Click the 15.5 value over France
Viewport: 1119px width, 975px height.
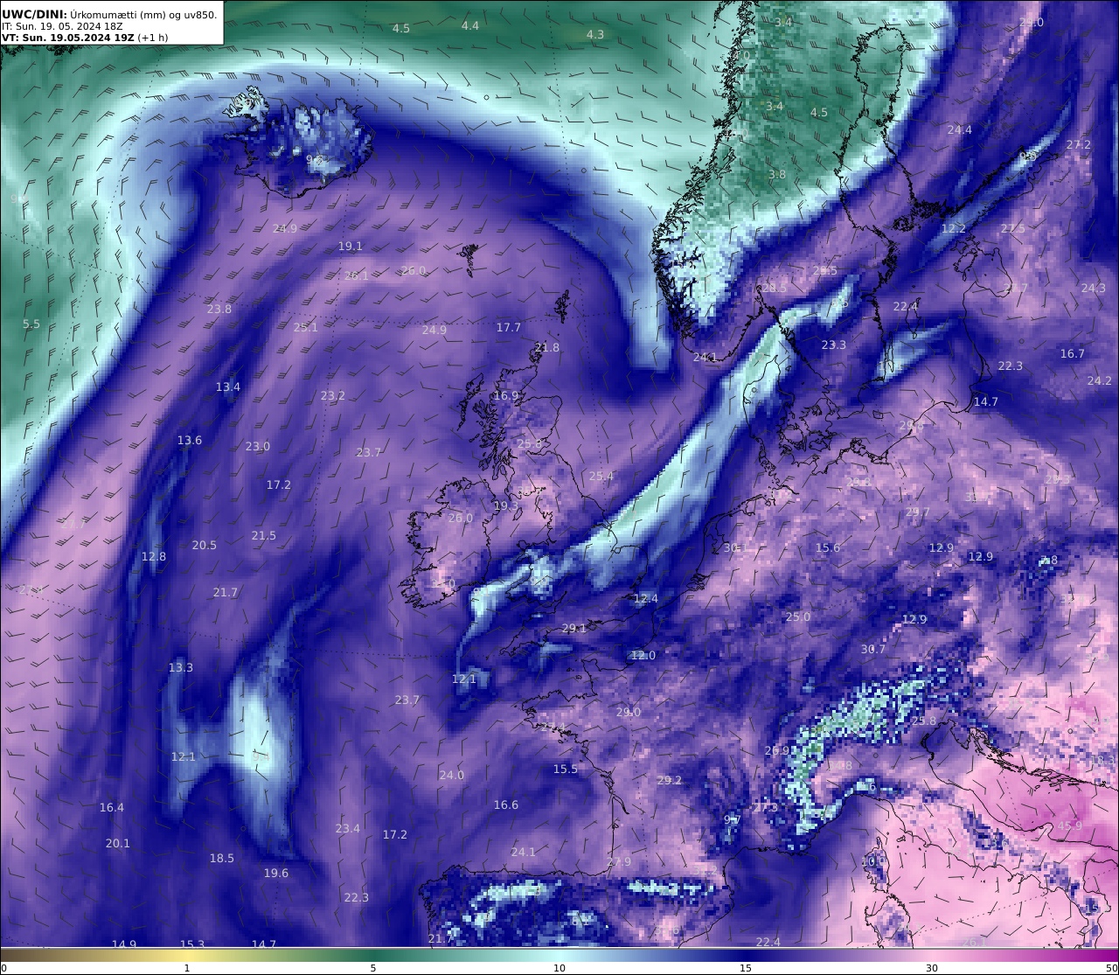pyautogui.click(x=566, y=770)
